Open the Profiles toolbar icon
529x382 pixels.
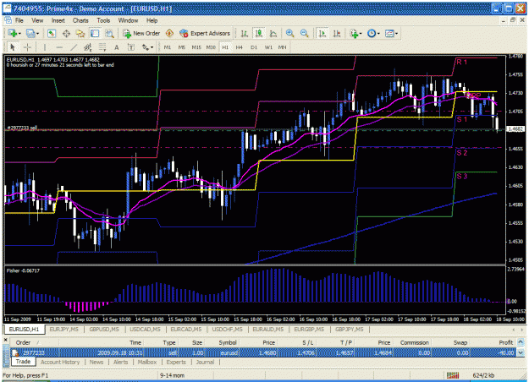(30, 33)
